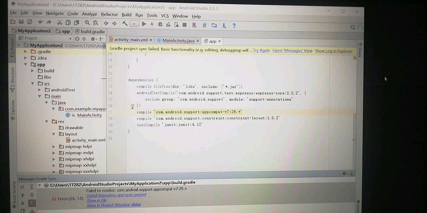Click Expand All icon in Messages panel
427x213 pixels.
click(31, 187)
